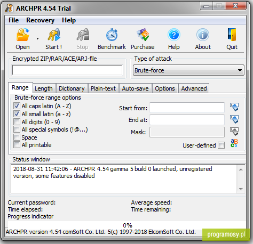Click the greyed Stop toolbar icon
Viewport: 253px width, 244px height.
(83, 35)
